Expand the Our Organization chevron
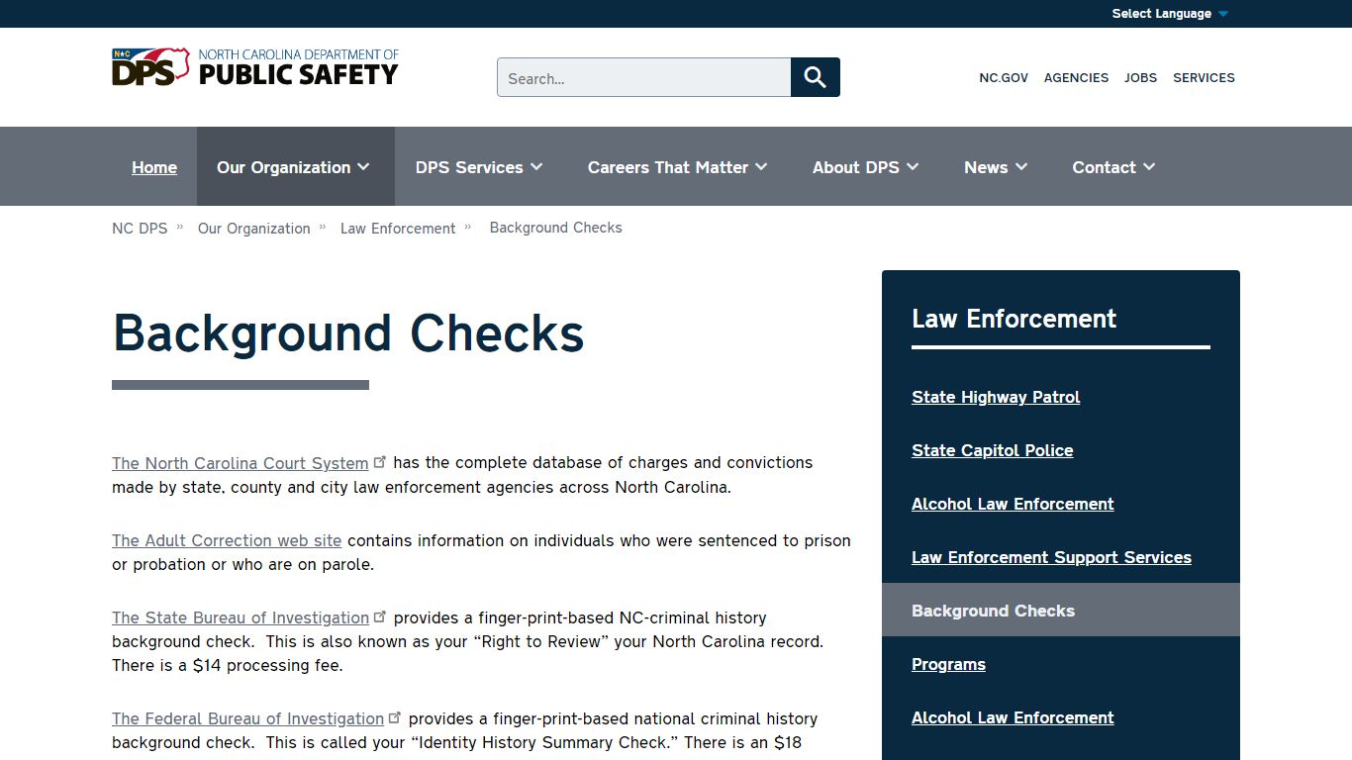This screenshot has height=760, width=1352. coord(363,167)
